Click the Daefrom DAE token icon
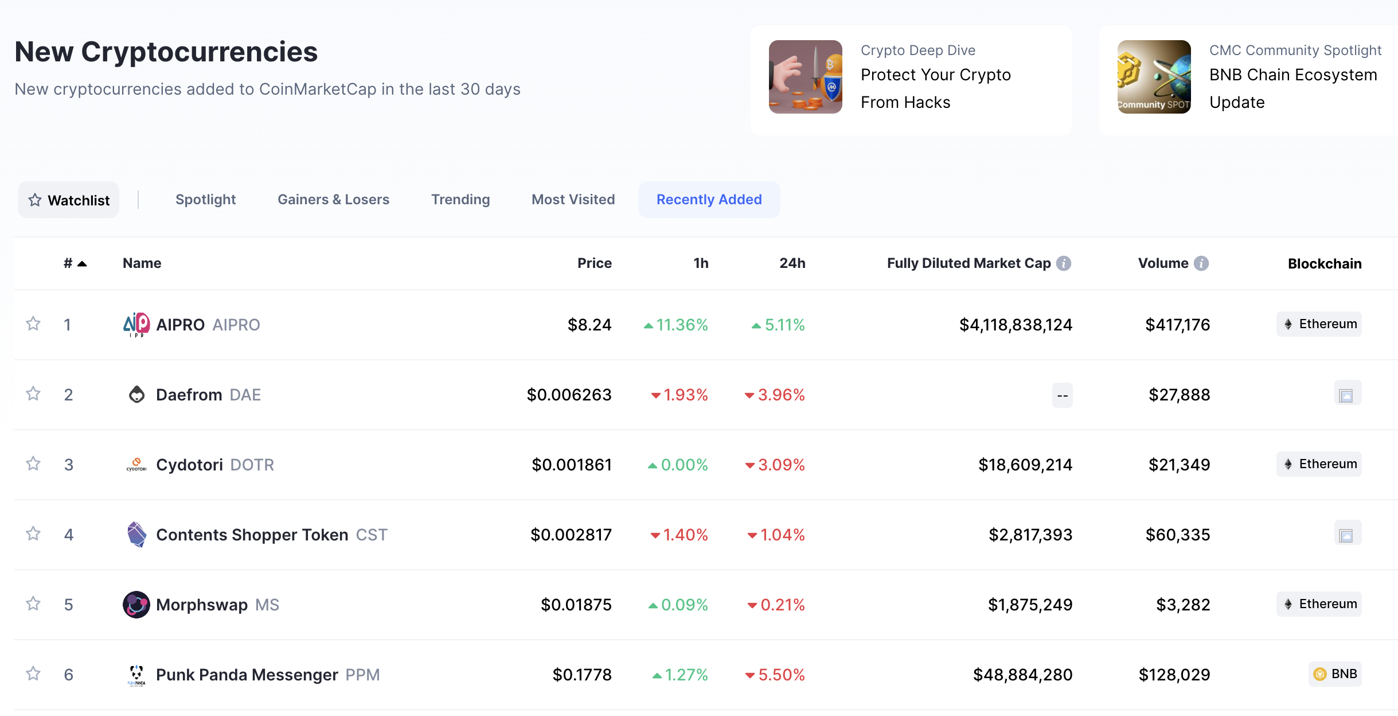 point(136,395)
